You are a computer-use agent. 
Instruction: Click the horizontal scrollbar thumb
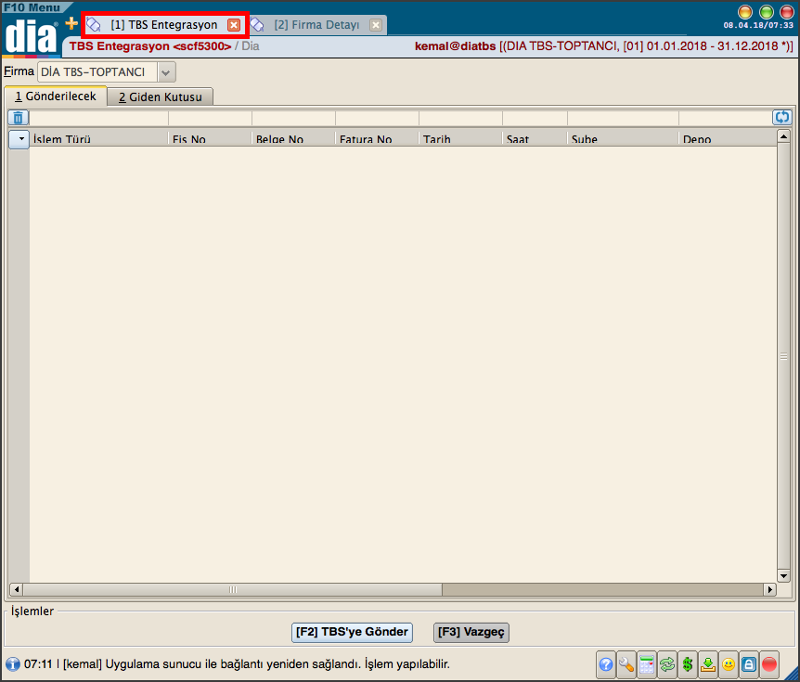[x=233, y=589]
